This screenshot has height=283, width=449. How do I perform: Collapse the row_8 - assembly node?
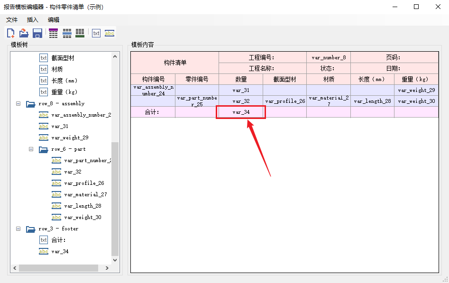[x=18, y=104]
